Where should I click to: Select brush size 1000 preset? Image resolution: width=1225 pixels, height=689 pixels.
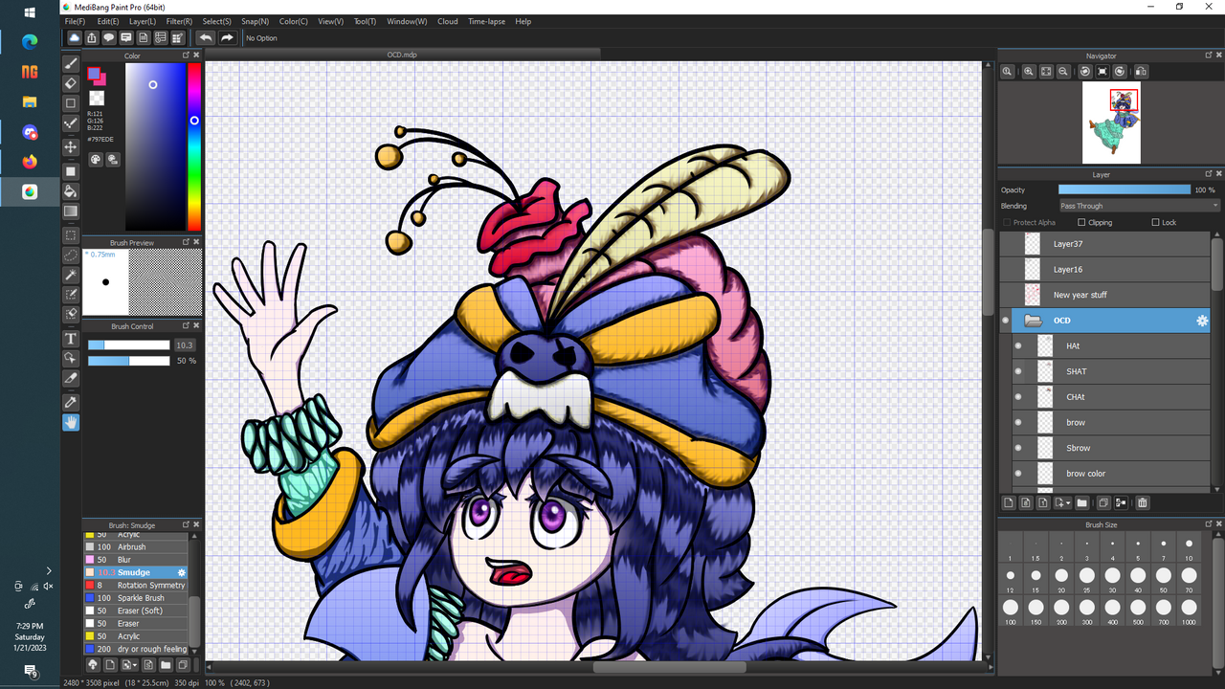click(1189, 611)
